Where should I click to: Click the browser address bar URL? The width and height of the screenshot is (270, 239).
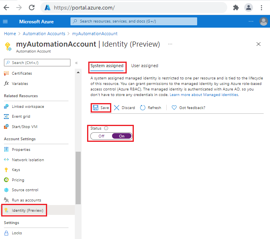click(x=84, y=8)
